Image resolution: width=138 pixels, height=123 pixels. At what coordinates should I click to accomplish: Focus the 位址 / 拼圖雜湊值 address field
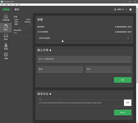(84, 59)
